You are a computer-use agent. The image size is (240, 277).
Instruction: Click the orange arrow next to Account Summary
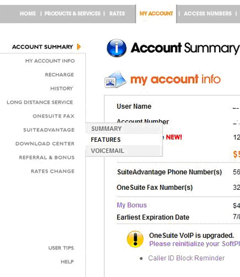(x=79, y=47)
